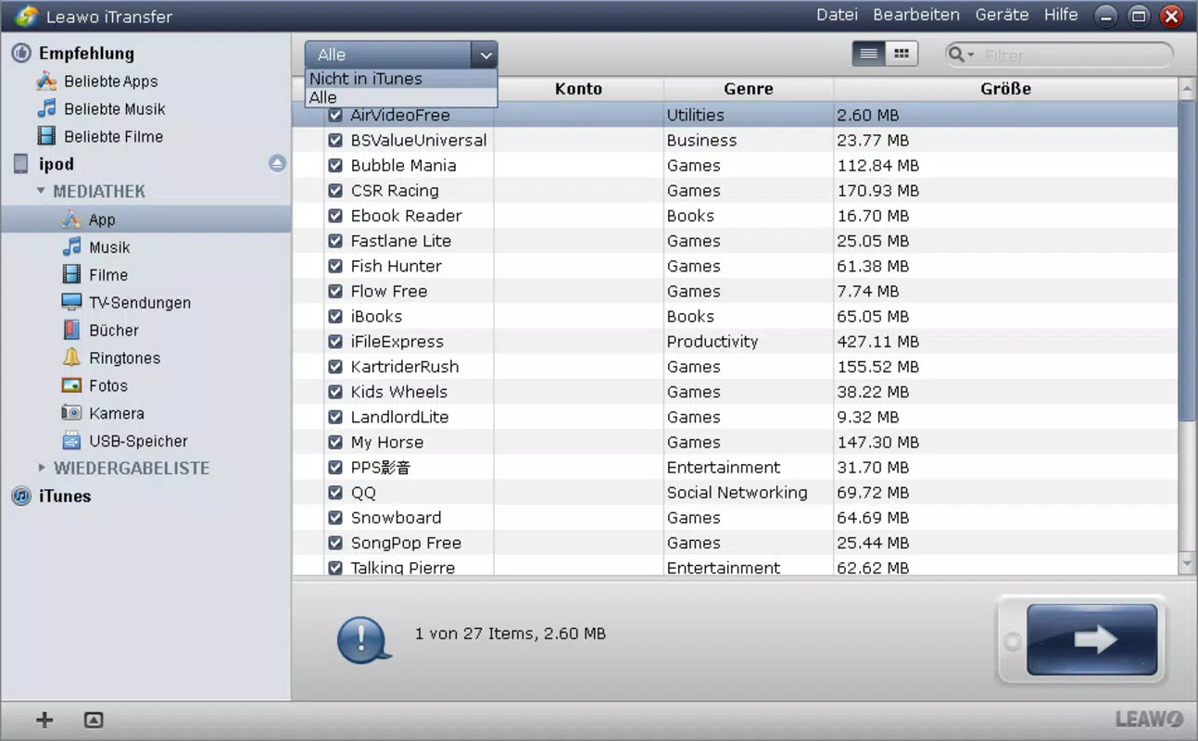
Task: Select the Musik library item
Action: [95, 247]
